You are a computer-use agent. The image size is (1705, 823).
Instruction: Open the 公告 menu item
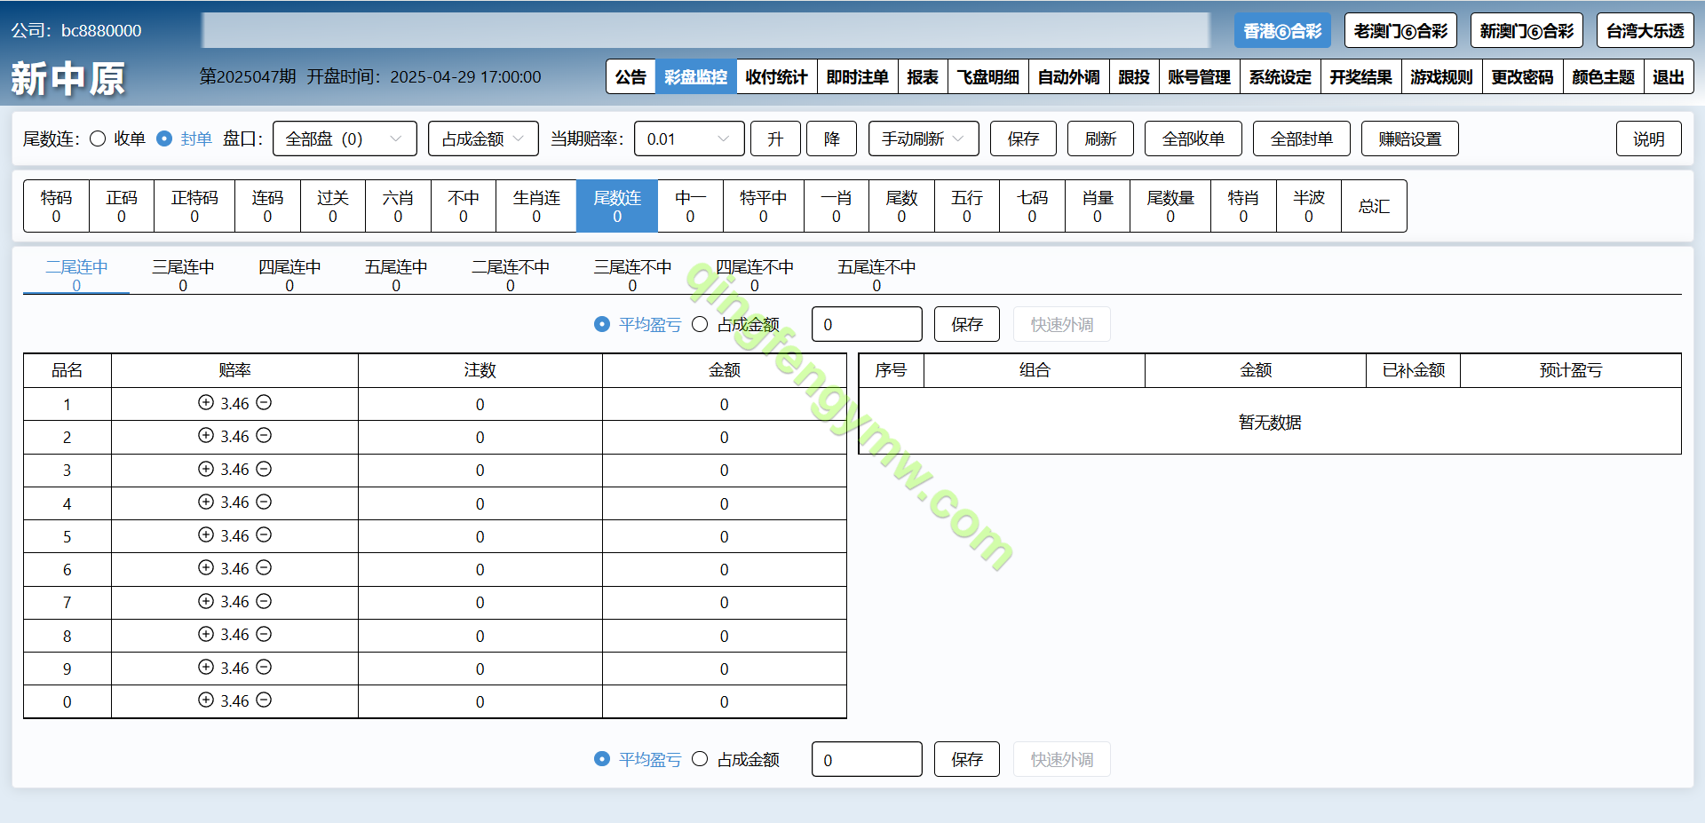[x=631, y=77]
